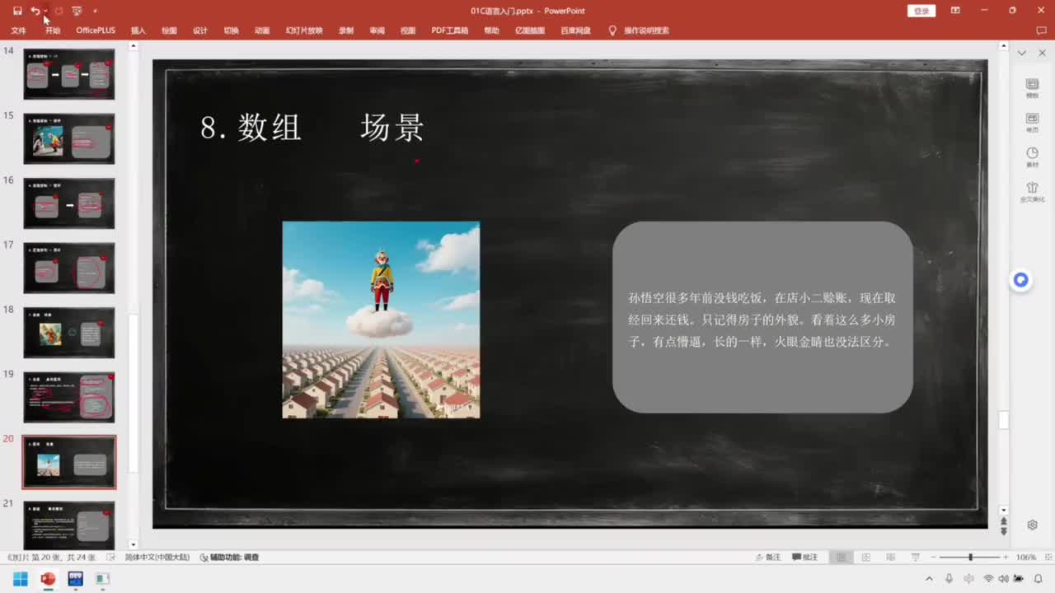Open Customize Quick Access Toolbar dropdown
Viewport: 1055px width, 593px height.
tap(95, 11)
